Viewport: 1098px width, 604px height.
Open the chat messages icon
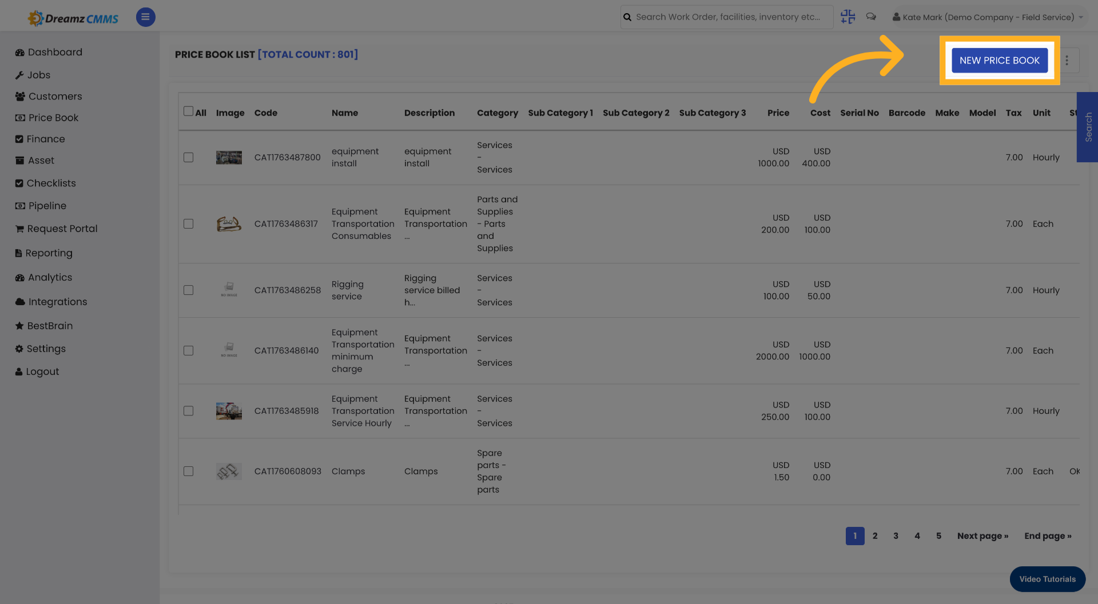(871, 17)
